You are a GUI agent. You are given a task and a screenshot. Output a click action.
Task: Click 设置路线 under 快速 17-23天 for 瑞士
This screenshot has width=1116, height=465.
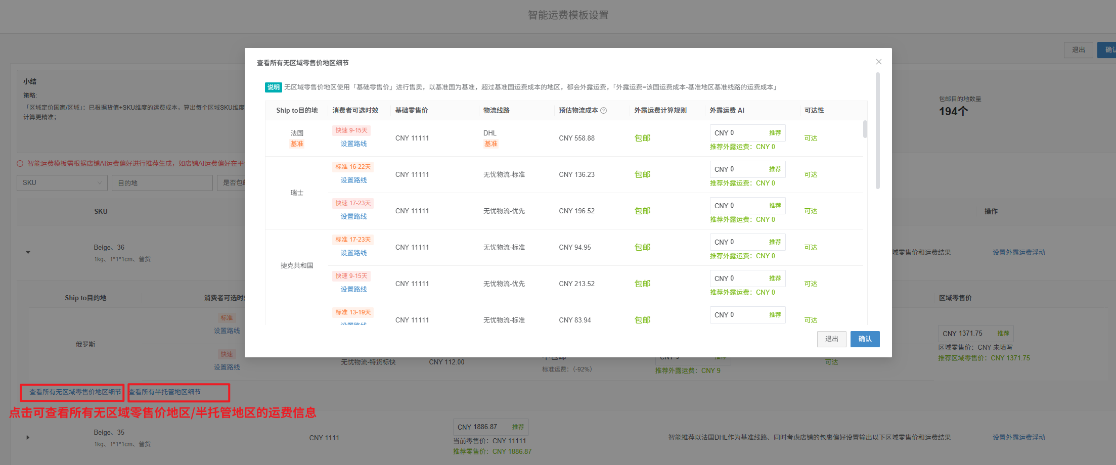353,217
